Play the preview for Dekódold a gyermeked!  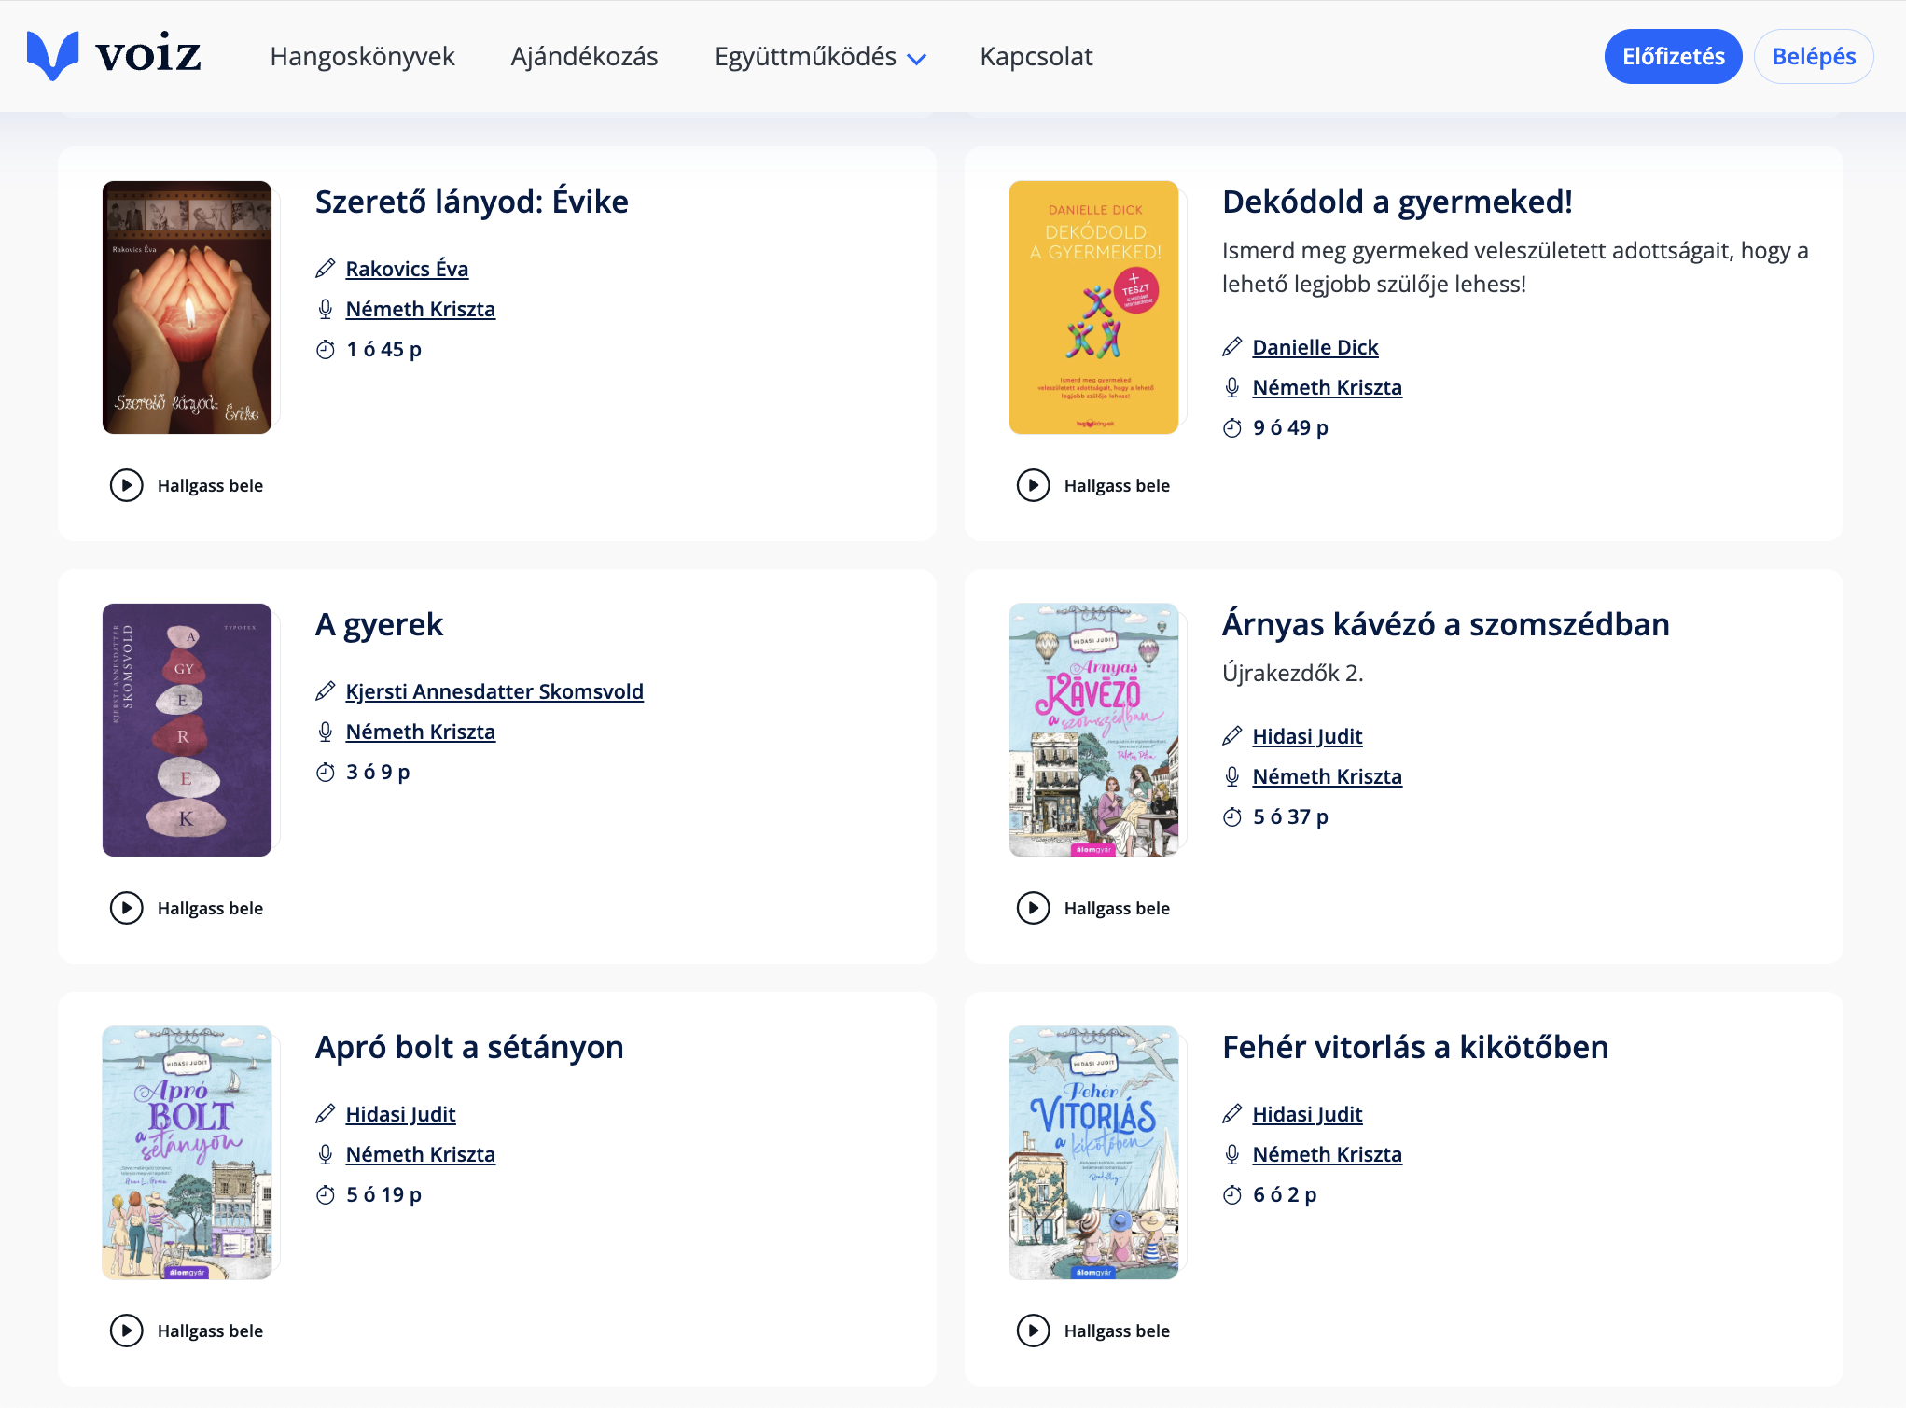[1034, 485]
